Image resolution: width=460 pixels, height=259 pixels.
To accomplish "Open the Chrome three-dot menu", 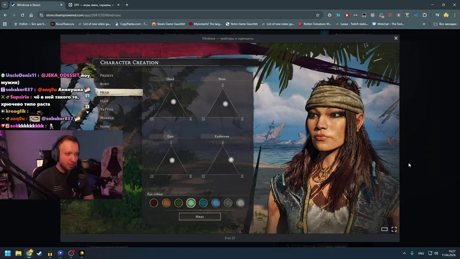I will coord(455,15).
